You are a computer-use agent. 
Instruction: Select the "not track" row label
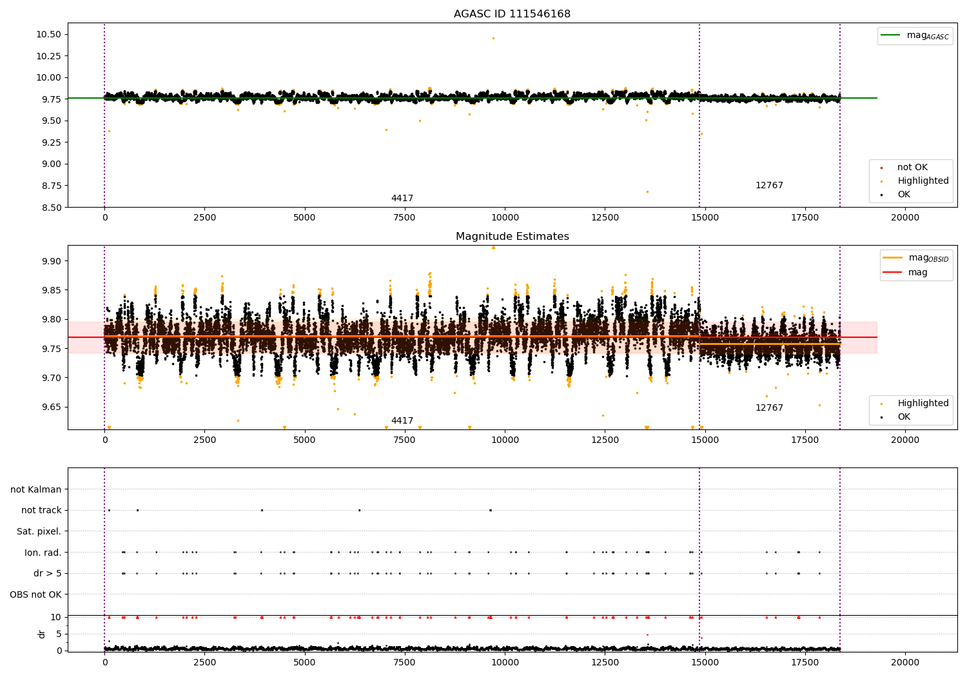point(41,511)
